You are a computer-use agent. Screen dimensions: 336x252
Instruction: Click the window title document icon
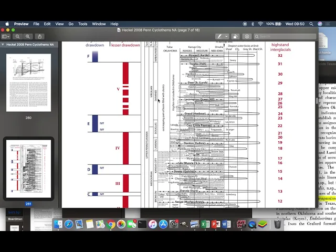(x=119, y=30)
